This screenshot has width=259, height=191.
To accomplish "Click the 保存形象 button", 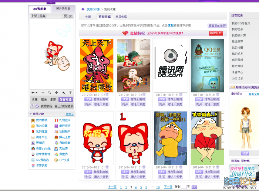I will point(65,100).
